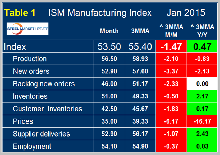This screenshot has height=155, width=220.
Task: Select the Customer Inventories row label
Action: [47, 109]
